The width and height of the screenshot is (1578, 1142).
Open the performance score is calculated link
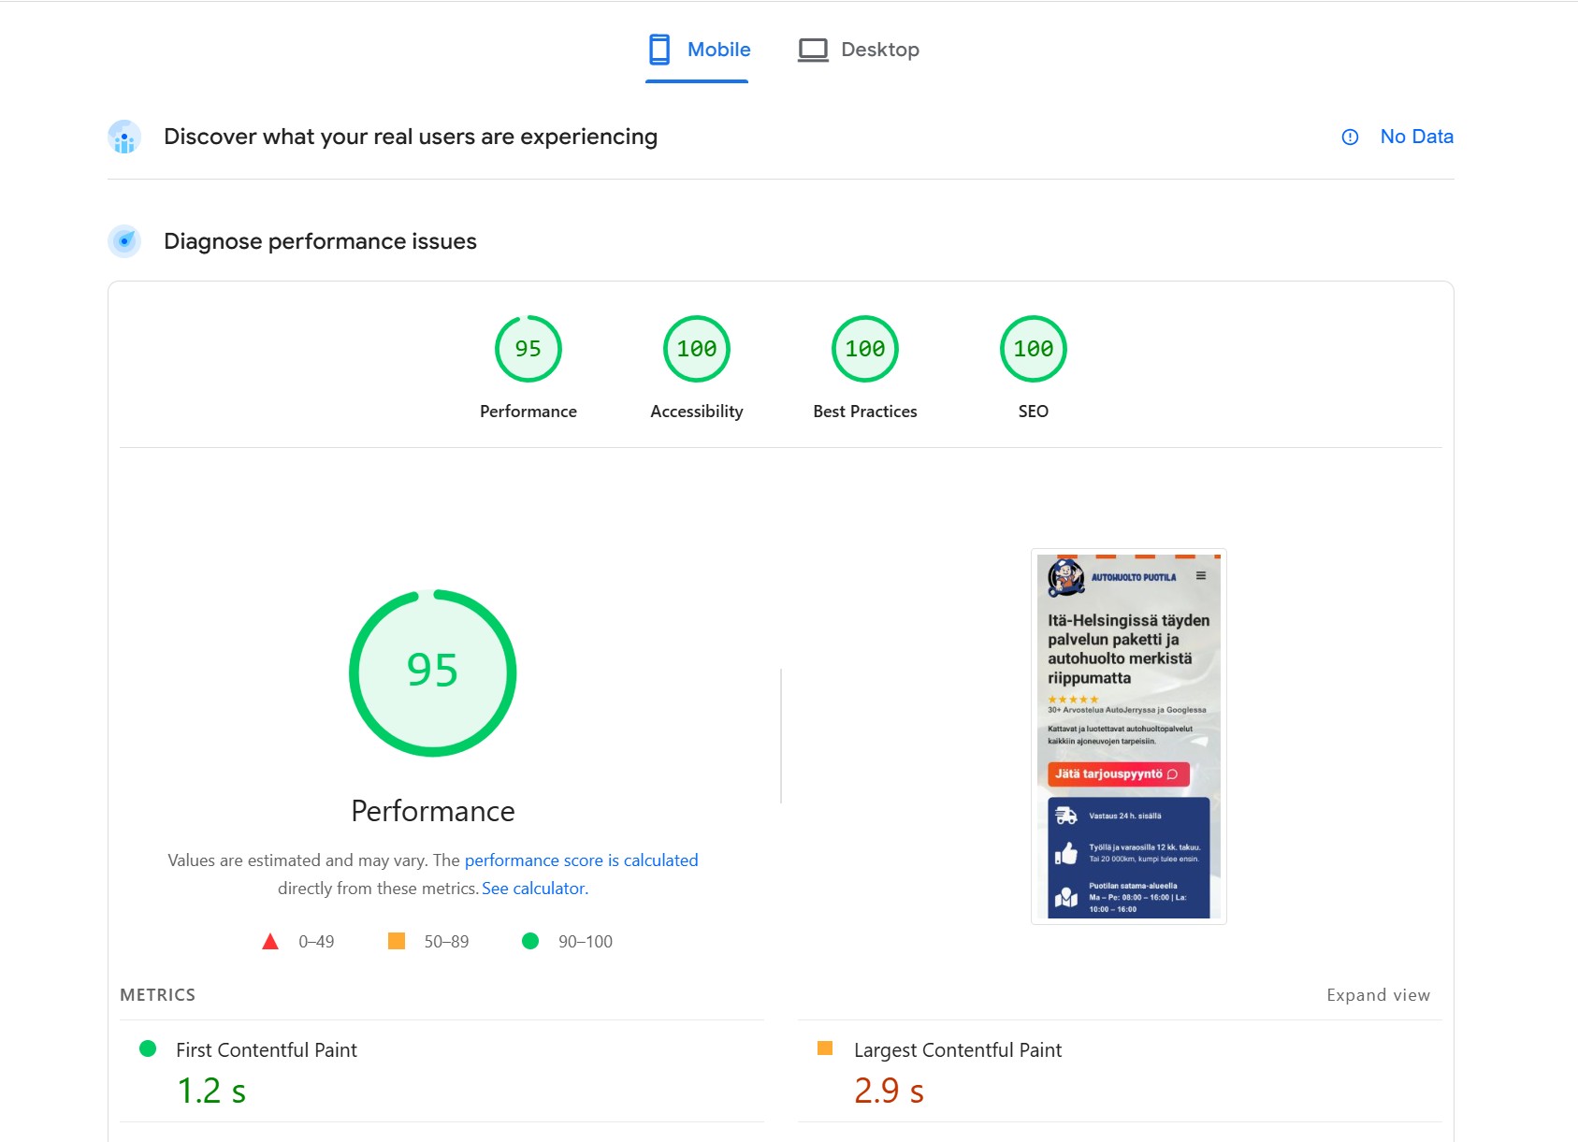[x=581, y=860]
